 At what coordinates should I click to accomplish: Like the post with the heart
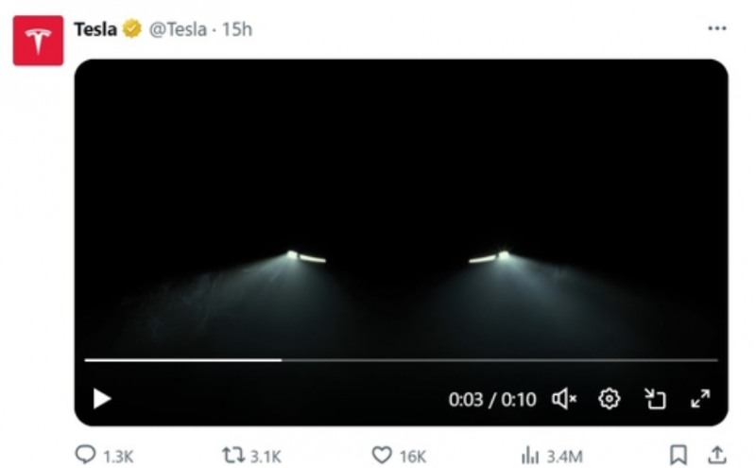tap(381, 456)
